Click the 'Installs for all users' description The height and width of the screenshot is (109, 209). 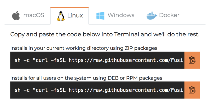[x=86, y=78]
